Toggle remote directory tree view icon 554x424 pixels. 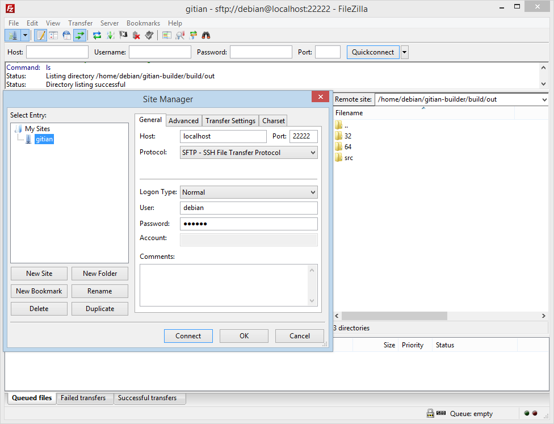[66, 35]
